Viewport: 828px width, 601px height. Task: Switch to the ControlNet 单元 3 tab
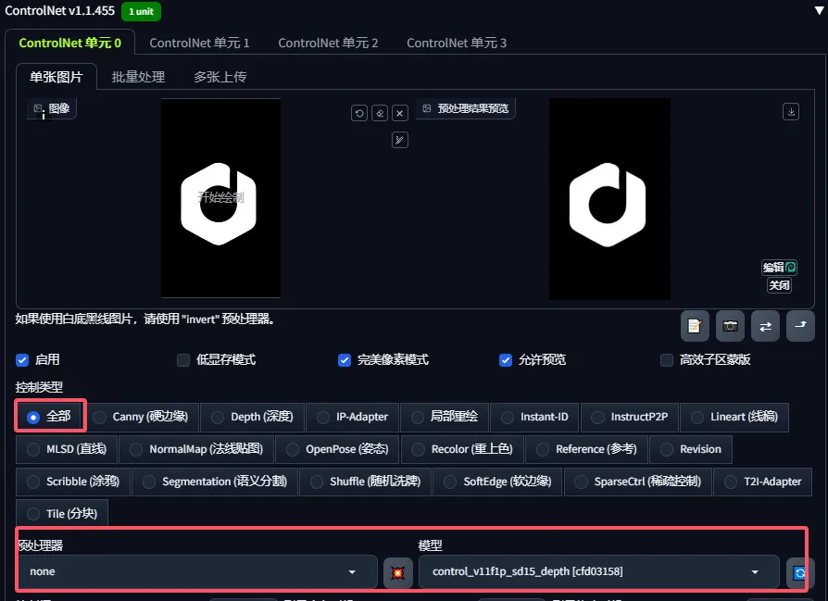click(x=457, y=43)
